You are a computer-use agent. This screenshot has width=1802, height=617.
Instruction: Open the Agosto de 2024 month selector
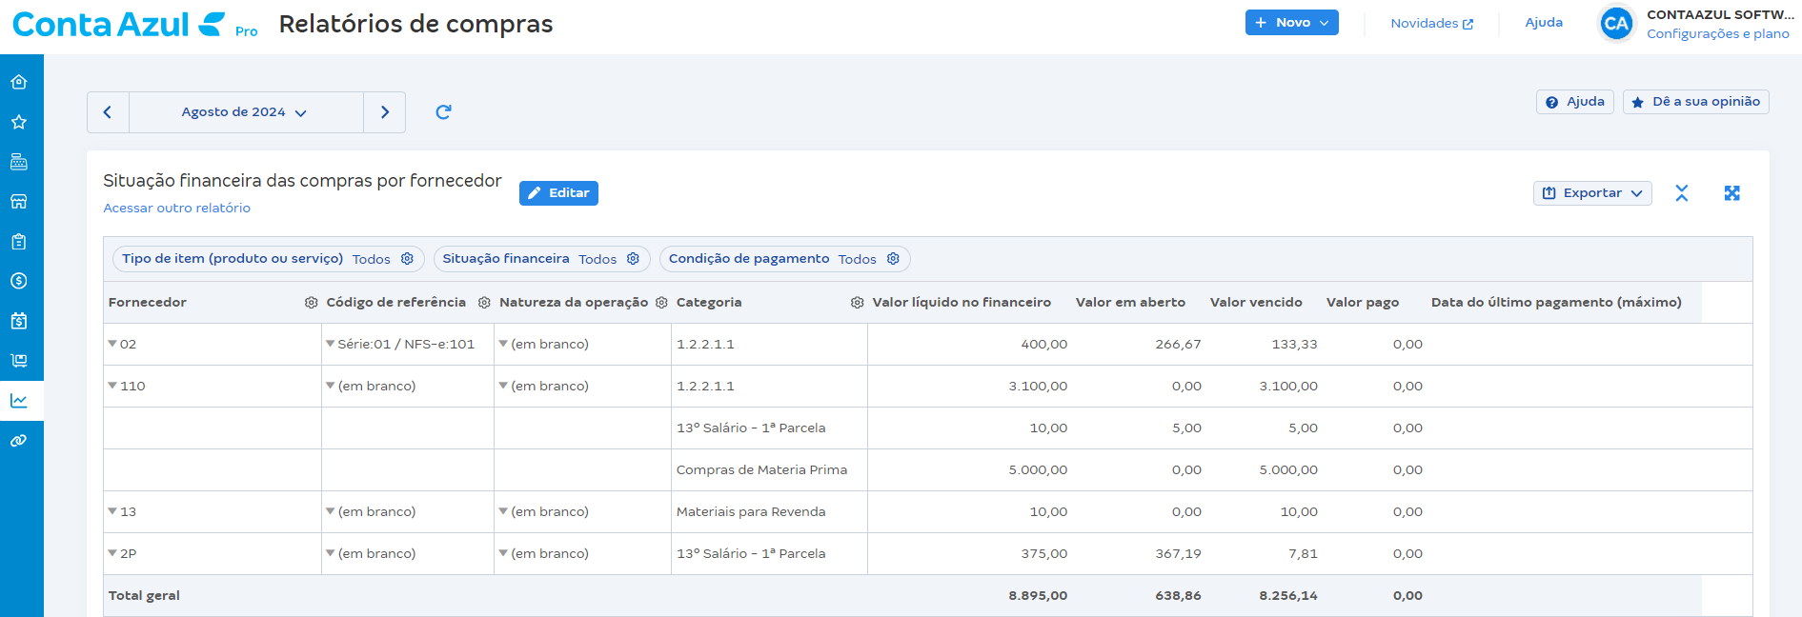[246, 112]
